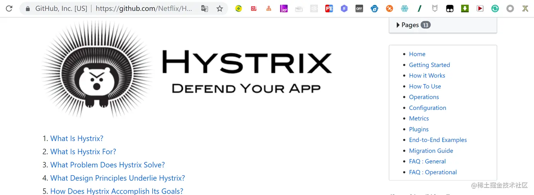
Task: Click the address bar URL field
Action: (x=124, y=8)
